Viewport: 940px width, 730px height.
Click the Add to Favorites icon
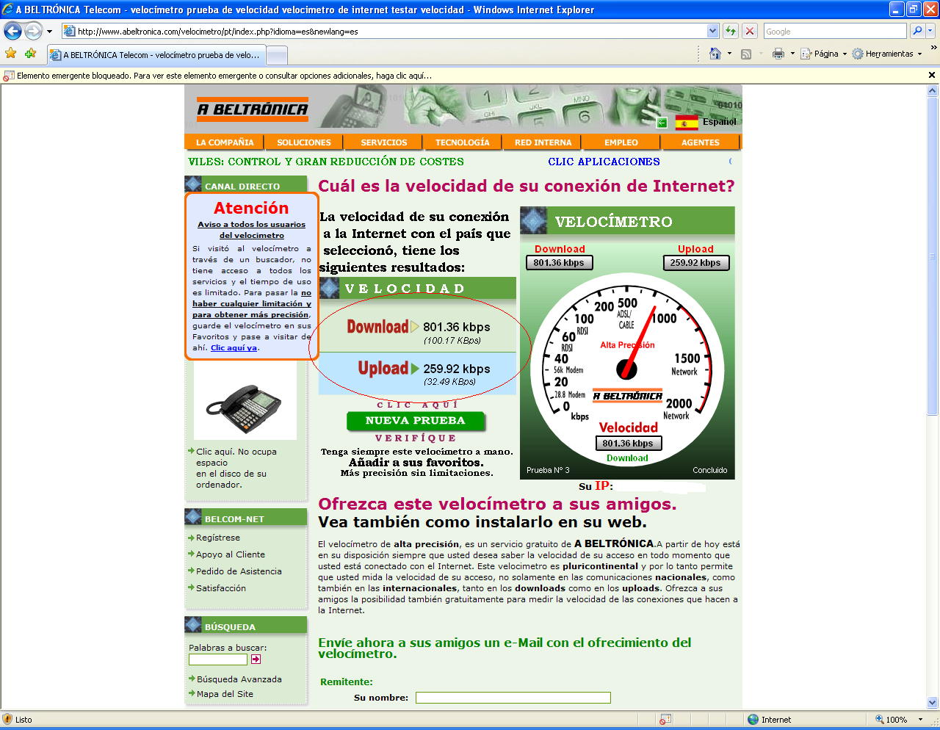point(30,54)
